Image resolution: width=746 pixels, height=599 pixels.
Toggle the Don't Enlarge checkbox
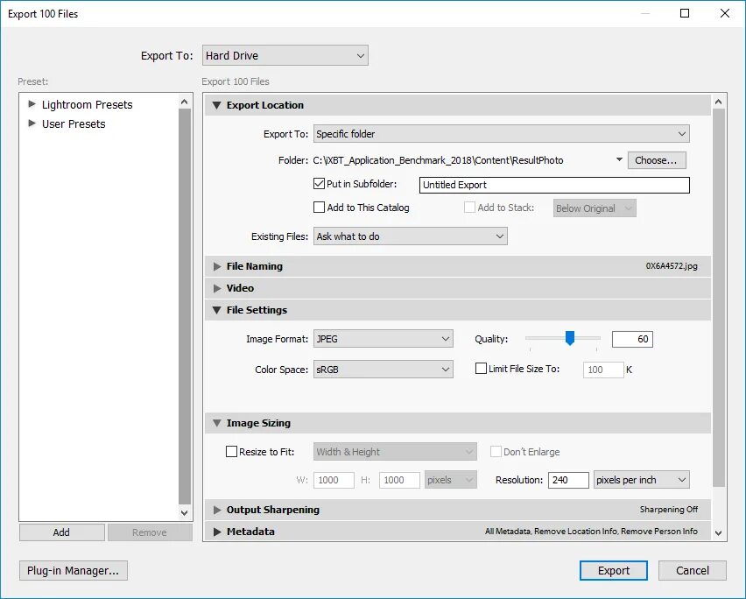[x=496, y=452]
